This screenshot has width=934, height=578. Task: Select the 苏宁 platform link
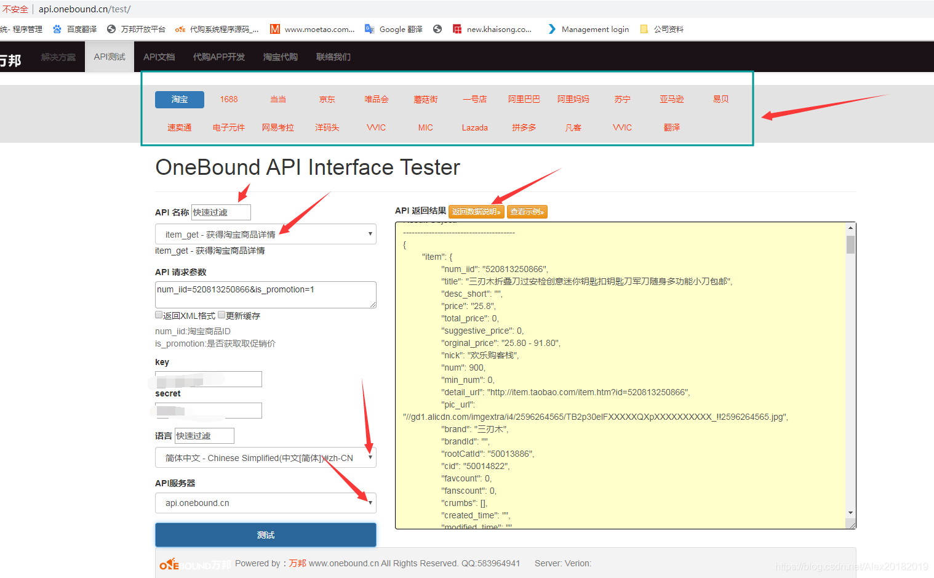pyautogui.click(x=623, y=99)
